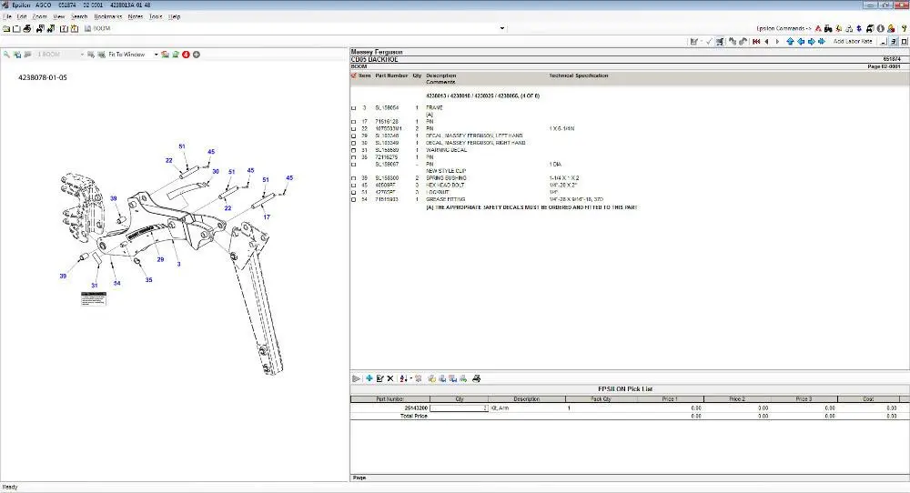Click the red circle icon in diagram toolbar
The height and width of the screenshot is (493, 910).
click(186, 55)
